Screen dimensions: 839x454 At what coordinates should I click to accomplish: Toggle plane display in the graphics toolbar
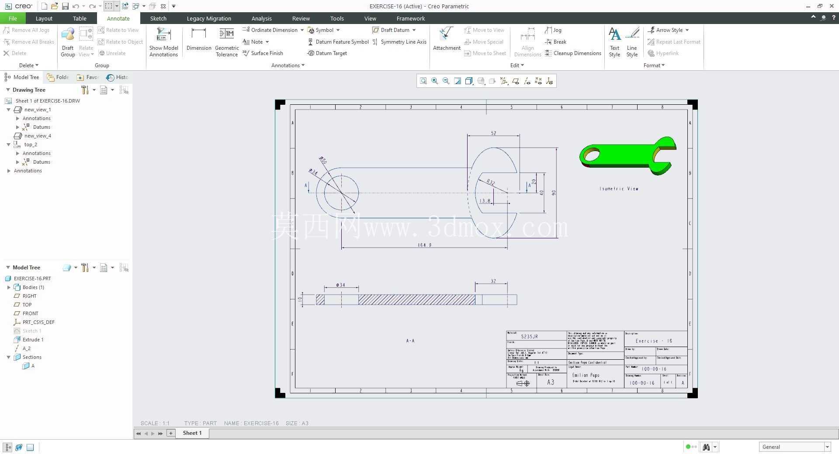point(516,81)
